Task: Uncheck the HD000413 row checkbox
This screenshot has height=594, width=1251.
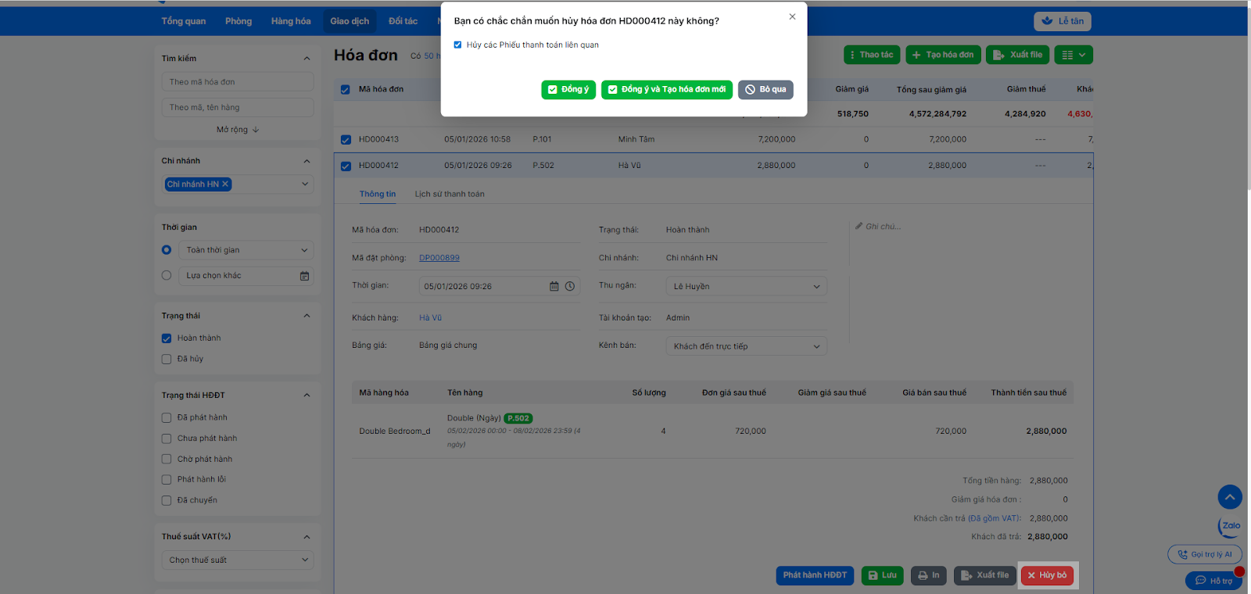Action: 346,140
